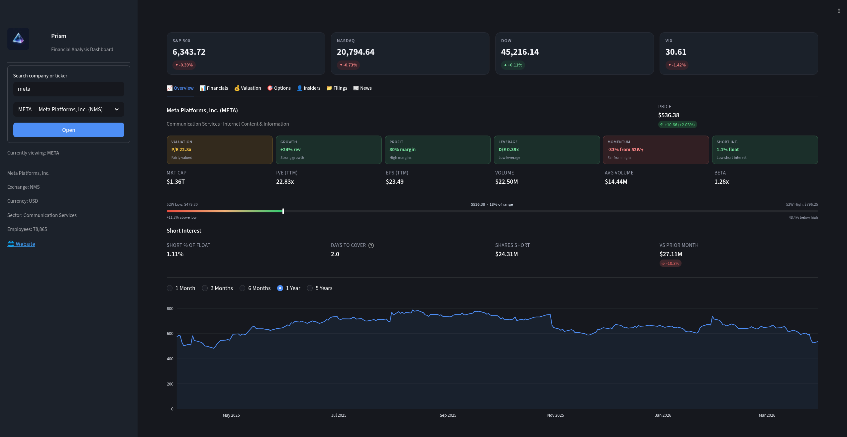Click the Prism logo icon
The height and width of the screenshot is (437, 847).
point(18,39)
